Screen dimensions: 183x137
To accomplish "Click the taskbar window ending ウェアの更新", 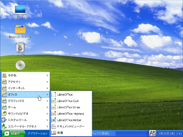I will [104, 133].
